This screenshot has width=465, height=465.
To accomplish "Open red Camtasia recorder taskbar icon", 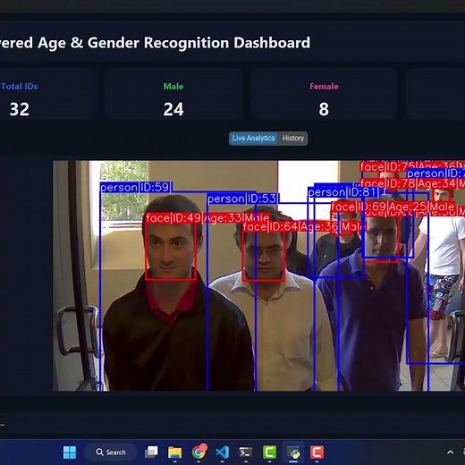I will point(317,452).
